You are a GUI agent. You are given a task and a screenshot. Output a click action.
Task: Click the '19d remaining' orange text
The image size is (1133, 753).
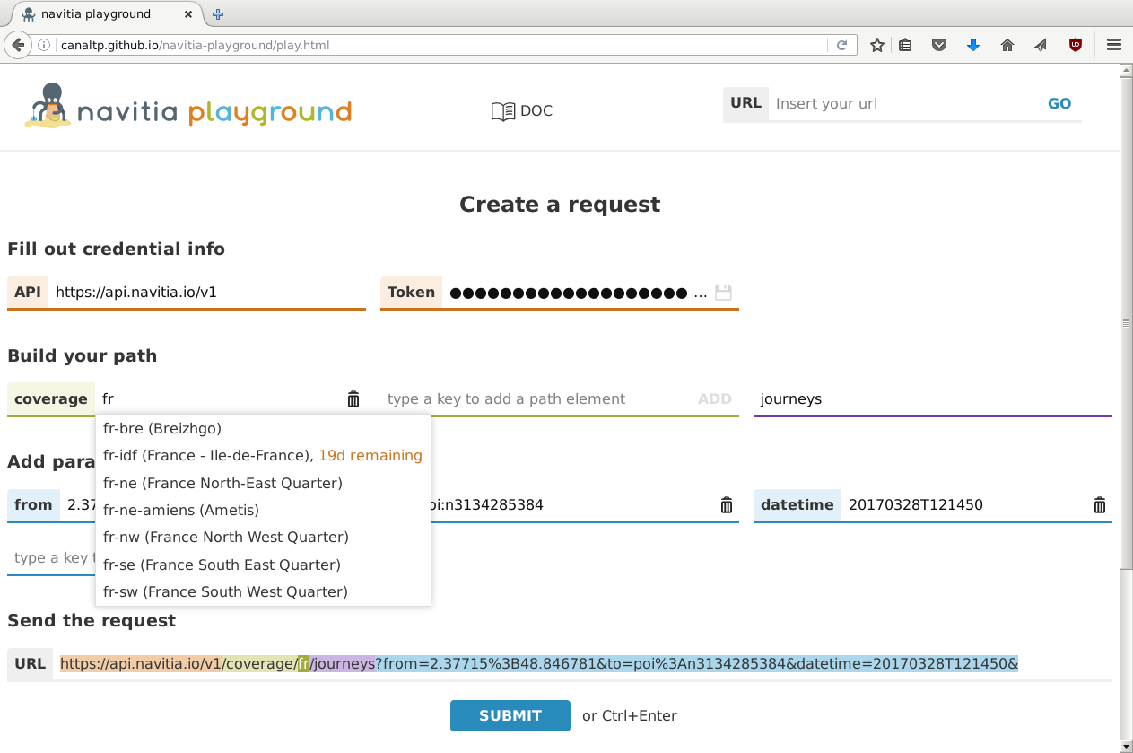point(370,456)
